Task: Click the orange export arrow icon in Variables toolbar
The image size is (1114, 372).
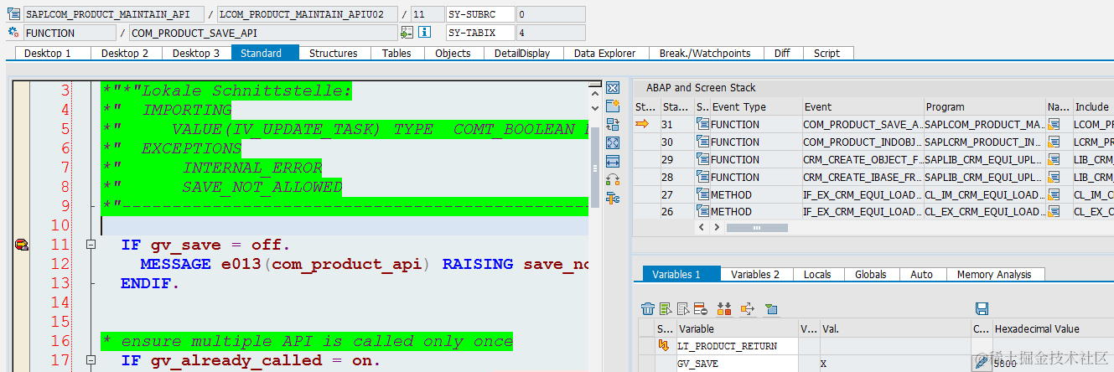Action: [748, 308]
